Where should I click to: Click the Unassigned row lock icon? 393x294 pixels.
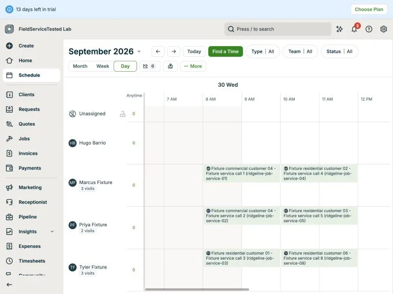pyautogui.click(x=122, y=114)
